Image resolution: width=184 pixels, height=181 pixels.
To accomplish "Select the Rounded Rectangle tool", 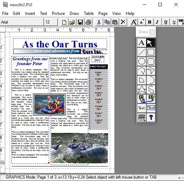I will (151, 61).
